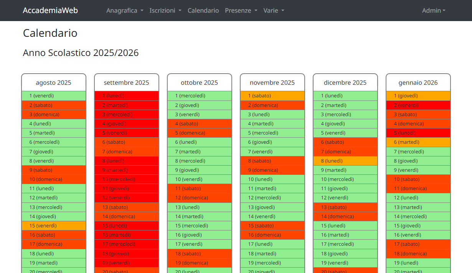Expand the Iscrizioni dropdown menu
The height and width of the screenshot is (273, 472).
point(165,10)
